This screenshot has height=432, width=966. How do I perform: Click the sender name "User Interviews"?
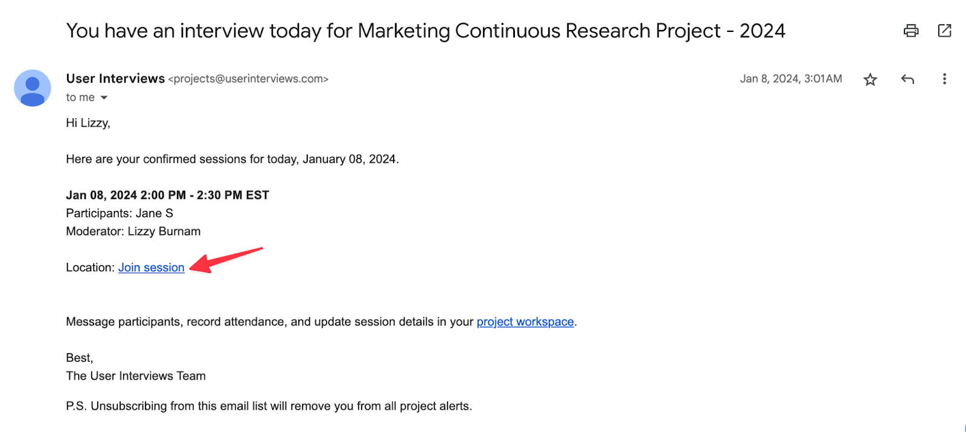coord(115,79)
